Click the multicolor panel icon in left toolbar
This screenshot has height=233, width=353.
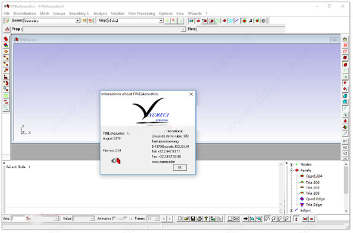pyautogui.click(x=6, y=45)
